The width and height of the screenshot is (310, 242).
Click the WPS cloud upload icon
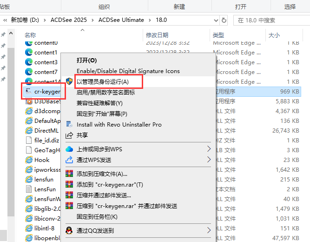pos(69,149)
